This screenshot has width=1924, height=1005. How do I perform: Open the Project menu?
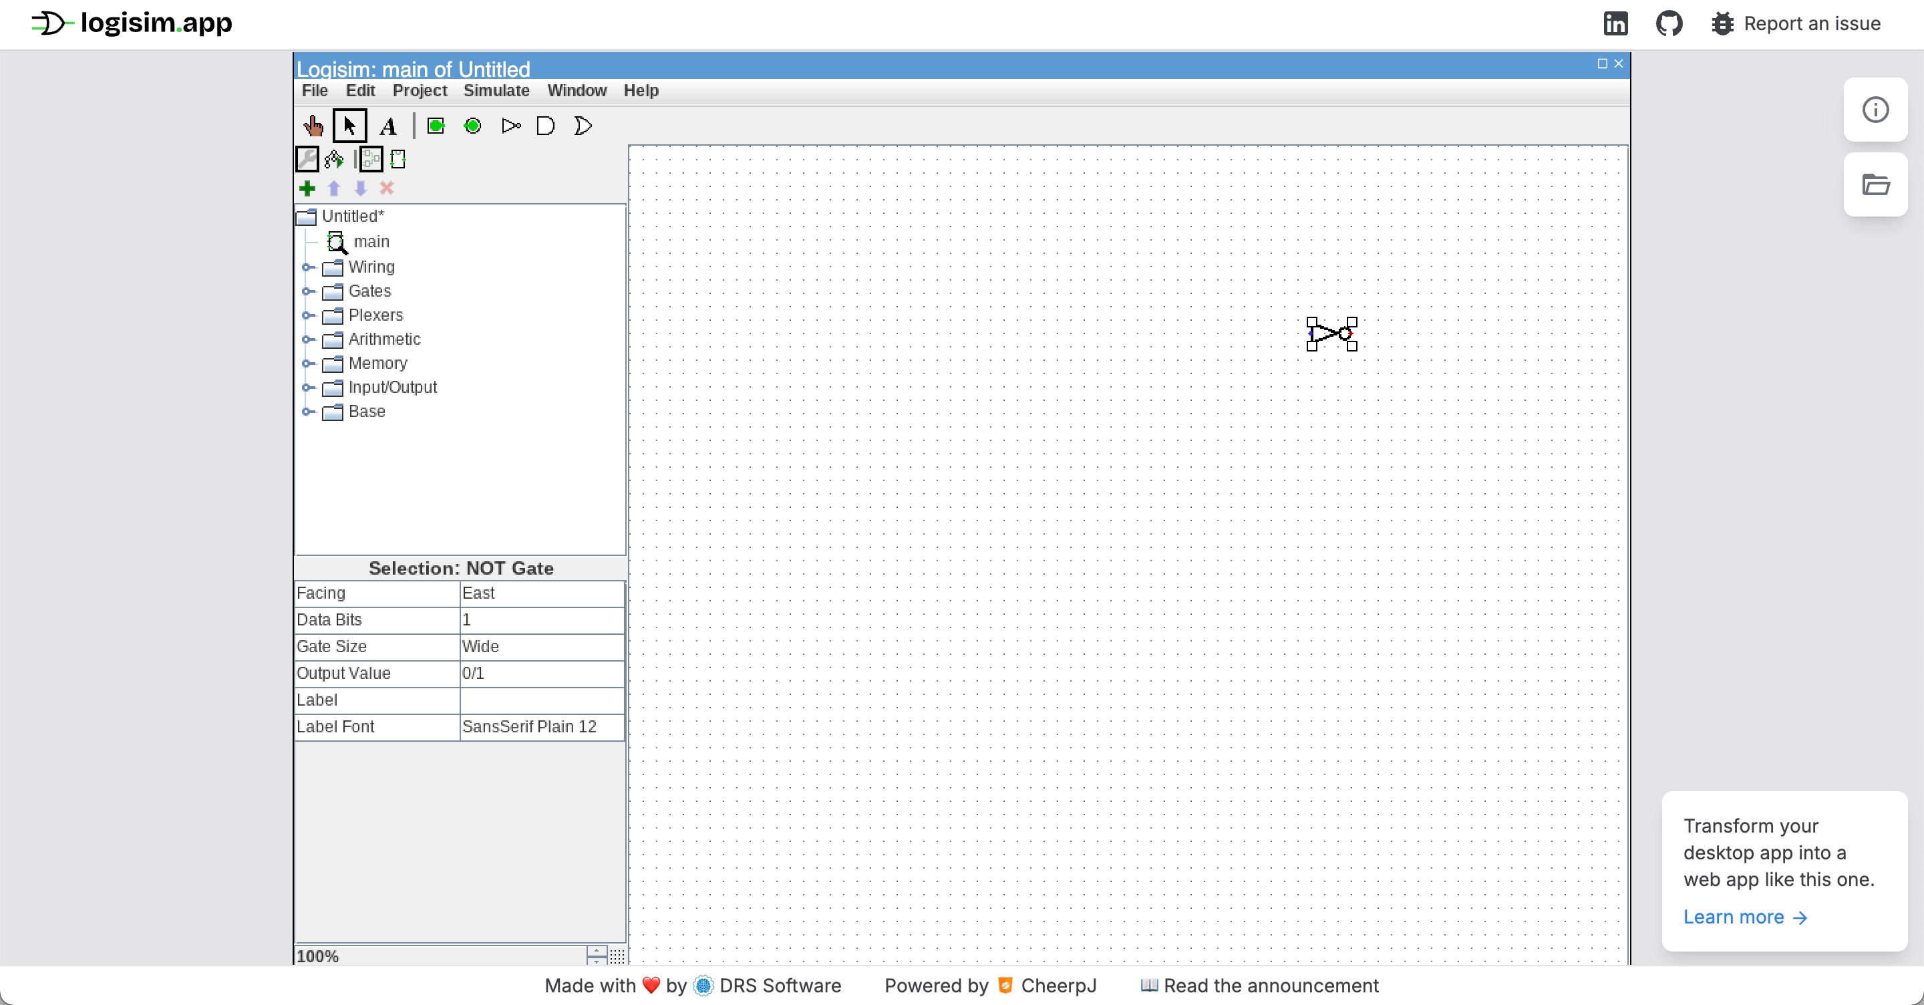coord(419,90)
